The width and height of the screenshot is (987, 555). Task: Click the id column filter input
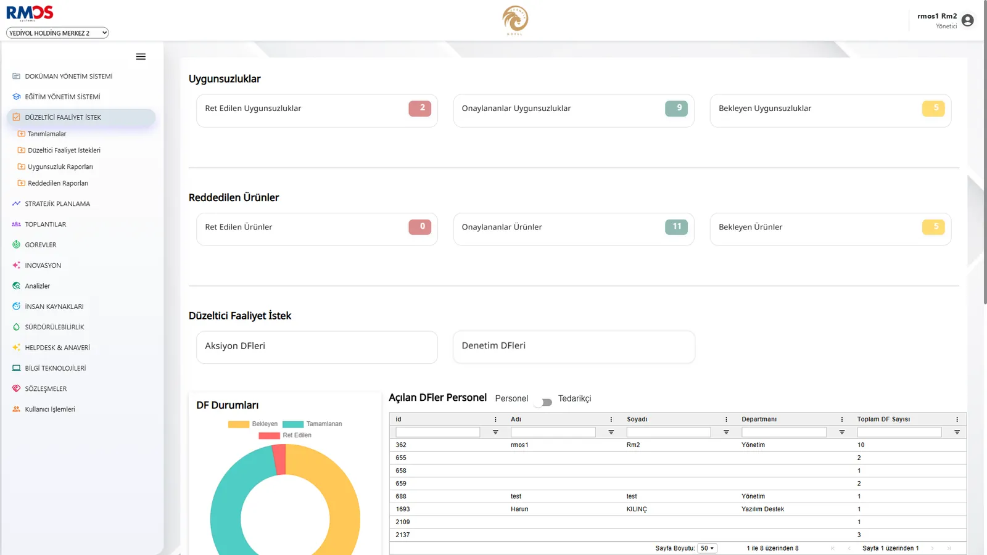[x=438, y=432]
